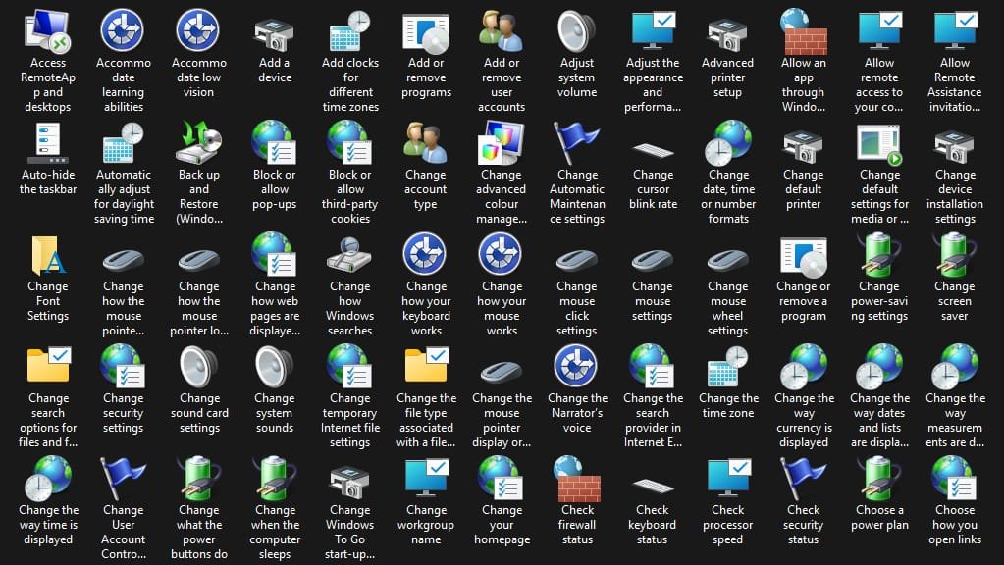Open Change sound card settings icon
Screen dimensions: 1004x565
[198, 366]
